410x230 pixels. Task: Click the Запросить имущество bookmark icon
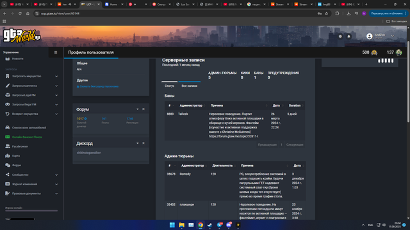[7, 76]
